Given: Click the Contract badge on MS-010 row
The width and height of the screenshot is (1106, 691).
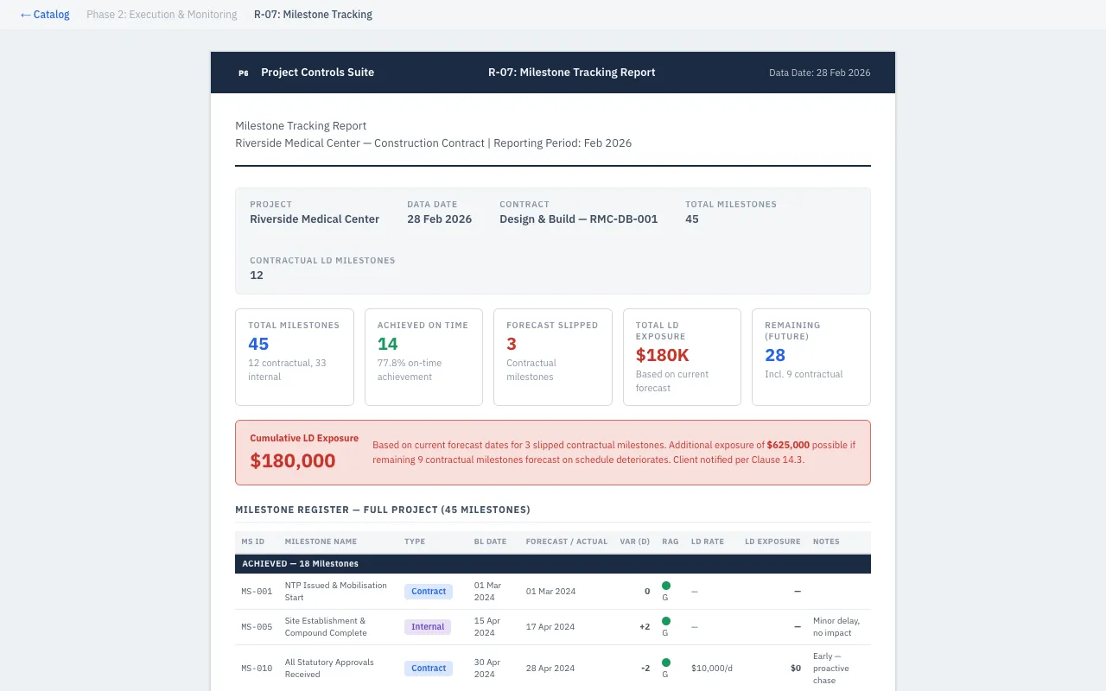Looking at the screenshot, I should click(x=429, y=668).
